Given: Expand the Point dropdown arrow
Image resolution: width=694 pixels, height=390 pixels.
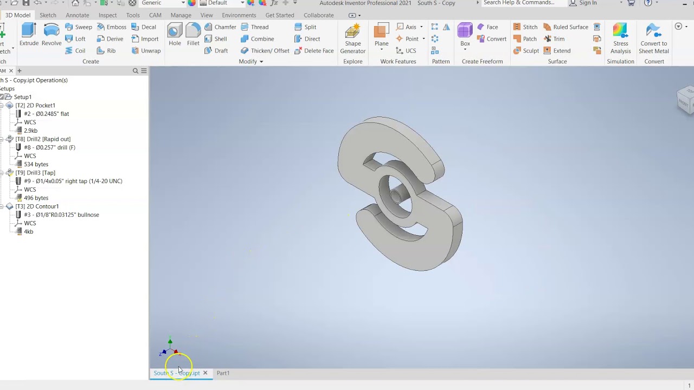Looking at the screenshot, I should [x=423, y=39].
